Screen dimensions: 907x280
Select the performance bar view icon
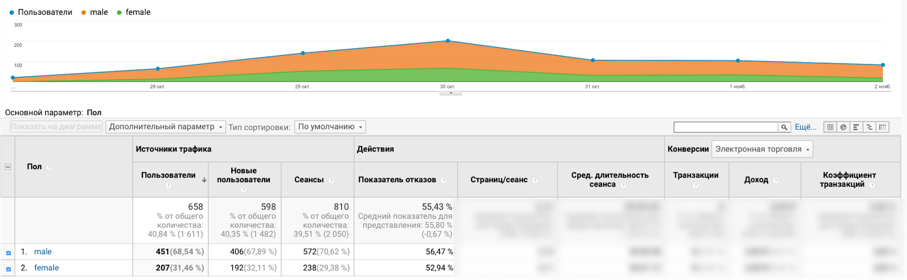coord(856,127)
